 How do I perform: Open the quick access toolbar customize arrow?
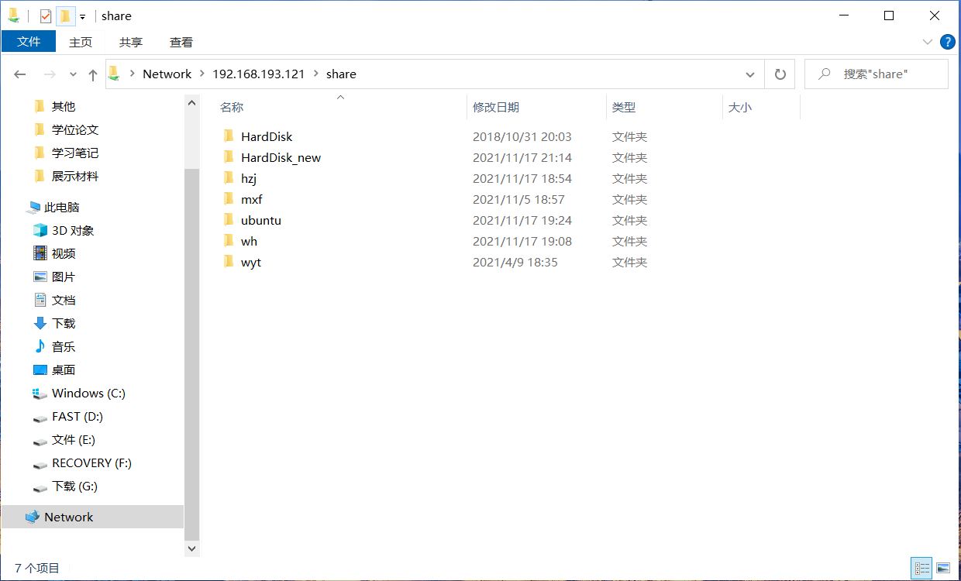tap(82, 17)
